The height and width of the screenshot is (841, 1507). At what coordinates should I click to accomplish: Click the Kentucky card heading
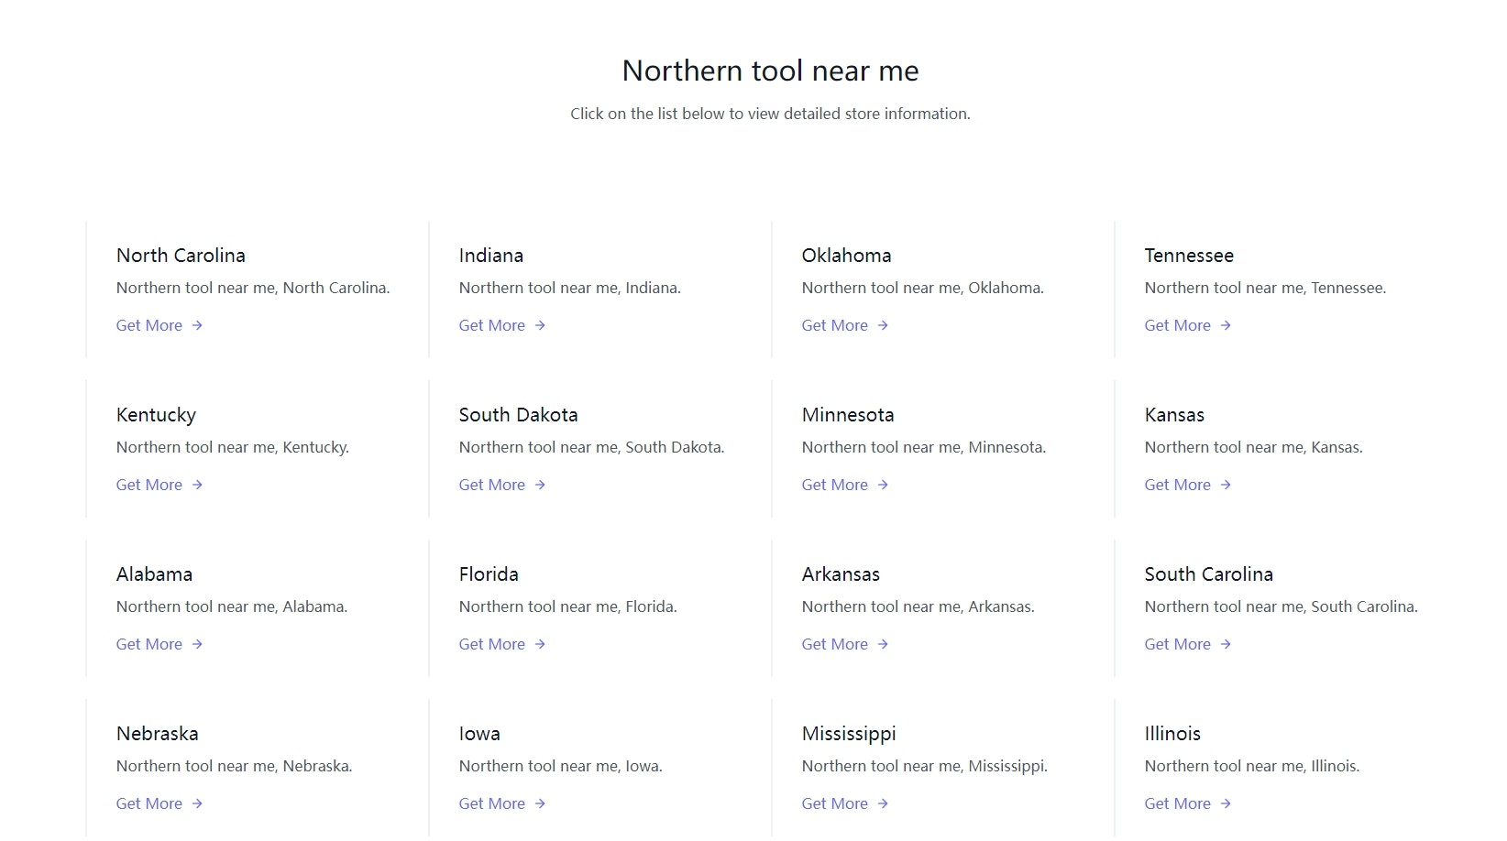coord(156,415)
